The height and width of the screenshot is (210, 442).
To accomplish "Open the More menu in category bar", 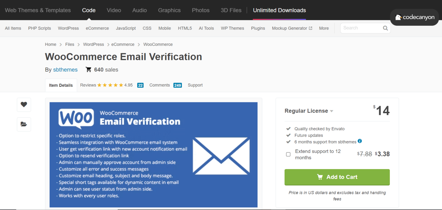I will click(x=324, y=28).
